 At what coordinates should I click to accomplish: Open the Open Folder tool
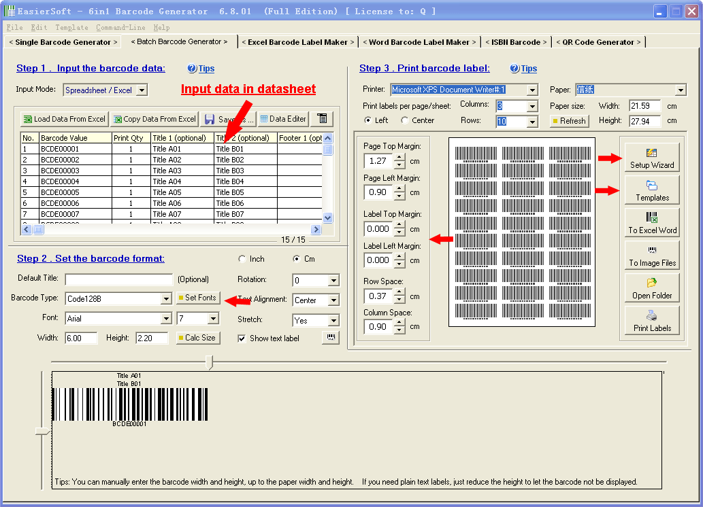click(x=651, y=287)
